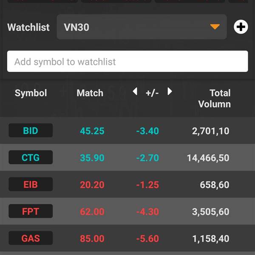The height and width of the screenshot is (255, 255).
Task: Select the FPT symbol badge
Action: 31,211
